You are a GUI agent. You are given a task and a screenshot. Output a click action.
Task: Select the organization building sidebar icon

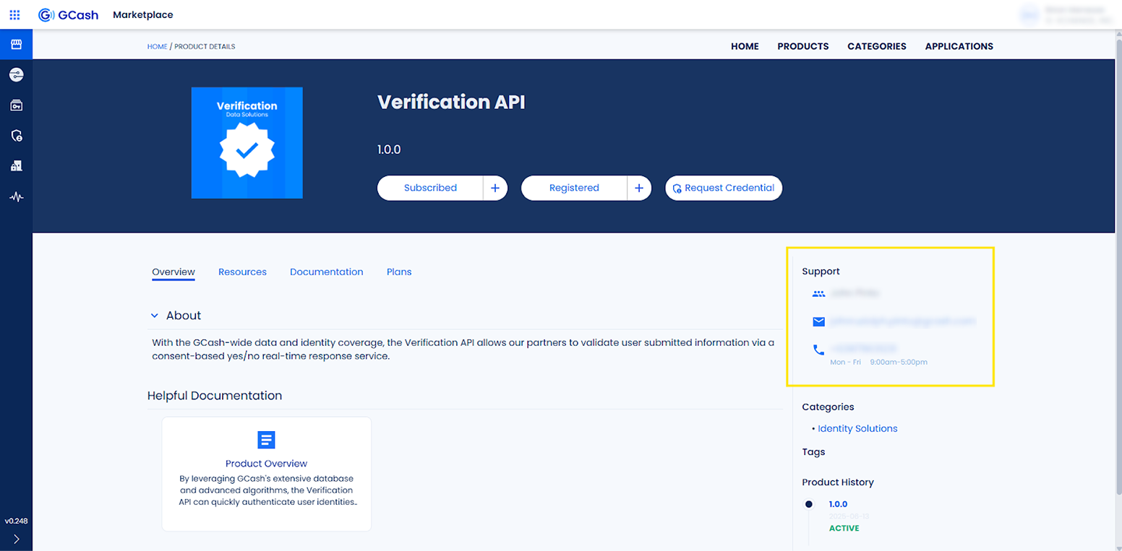tap(16, 166)
